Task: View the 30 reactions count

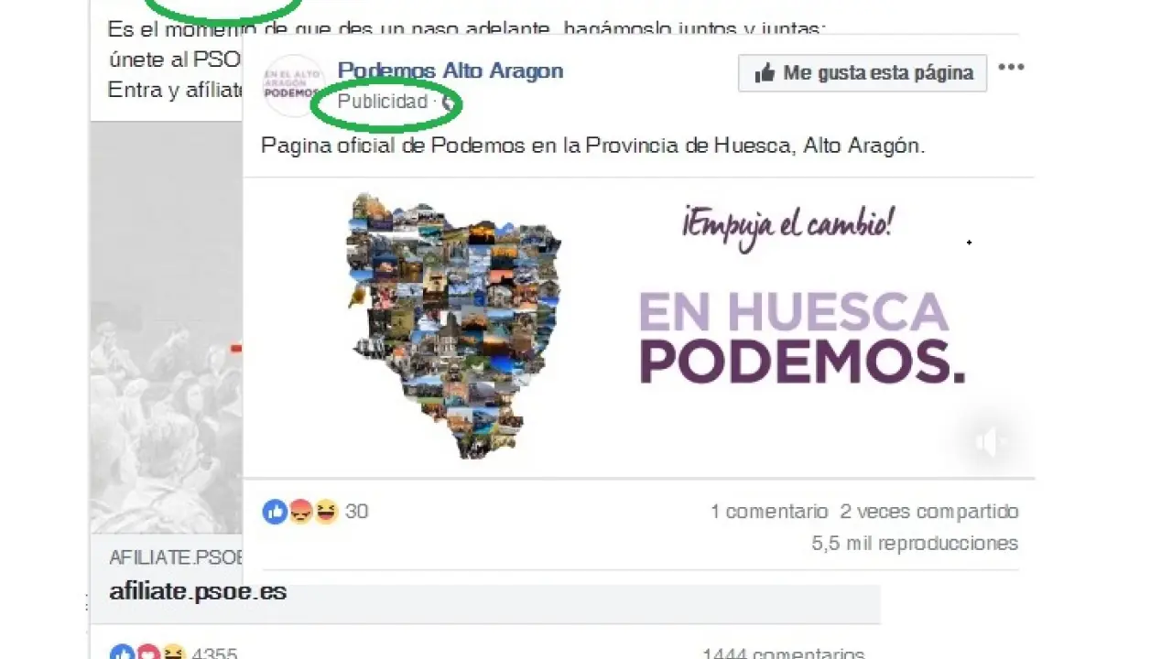Action: (x=356, y=512)
